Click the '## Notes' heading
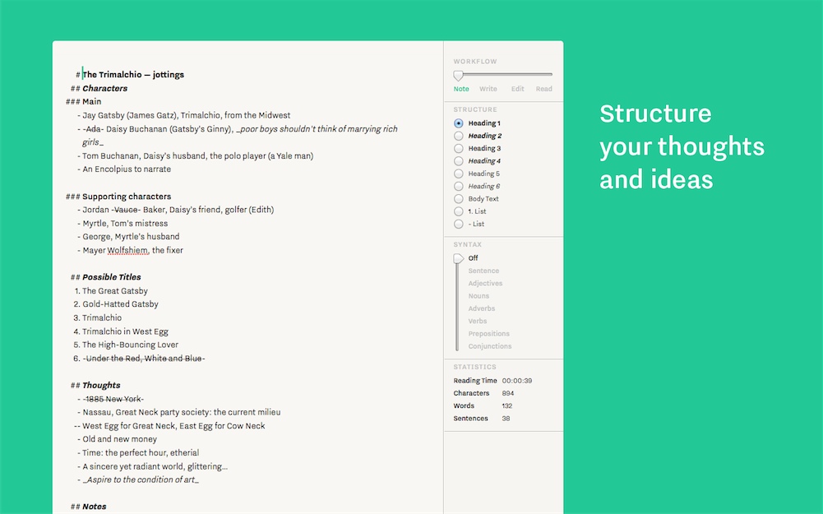The height and width of the screenshot is (514, 823). coord(88,507)
